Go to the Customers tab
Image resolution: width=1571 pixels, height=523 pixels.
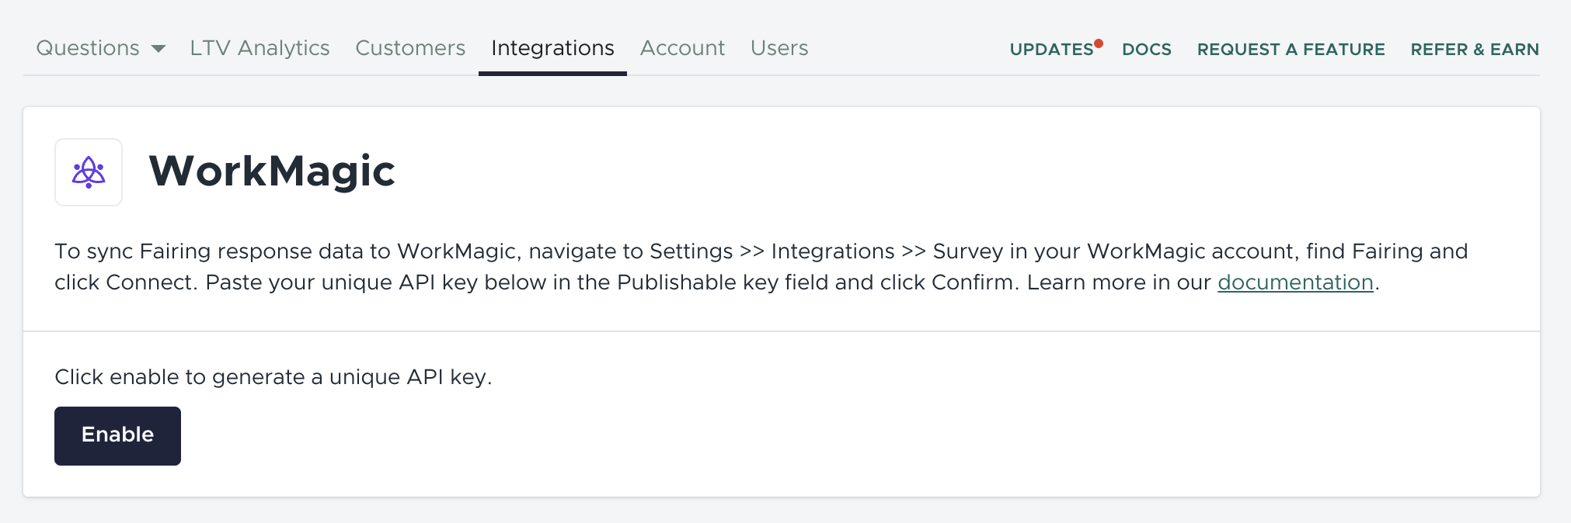pos(410,48)
